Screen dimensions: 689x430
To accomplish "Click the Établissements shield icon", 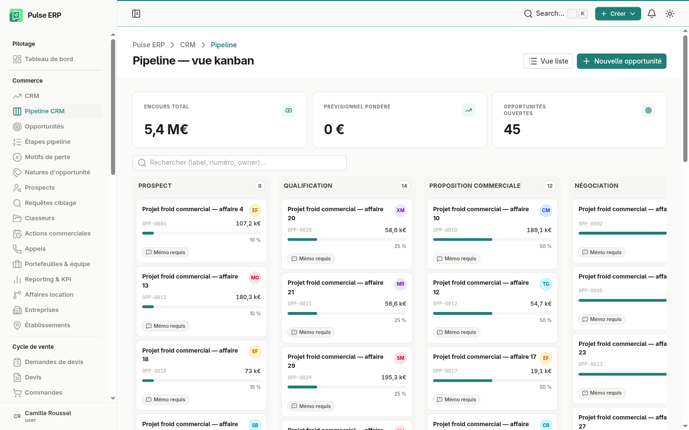I will coord(17,325).
